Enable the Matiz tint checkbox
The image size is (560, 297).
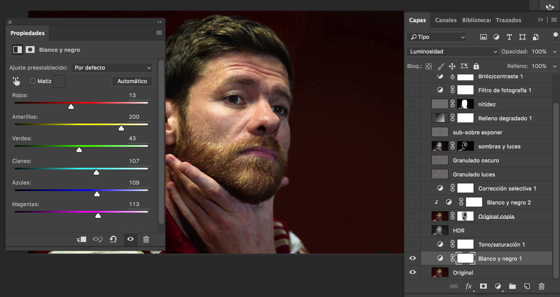tap(33, 81)
